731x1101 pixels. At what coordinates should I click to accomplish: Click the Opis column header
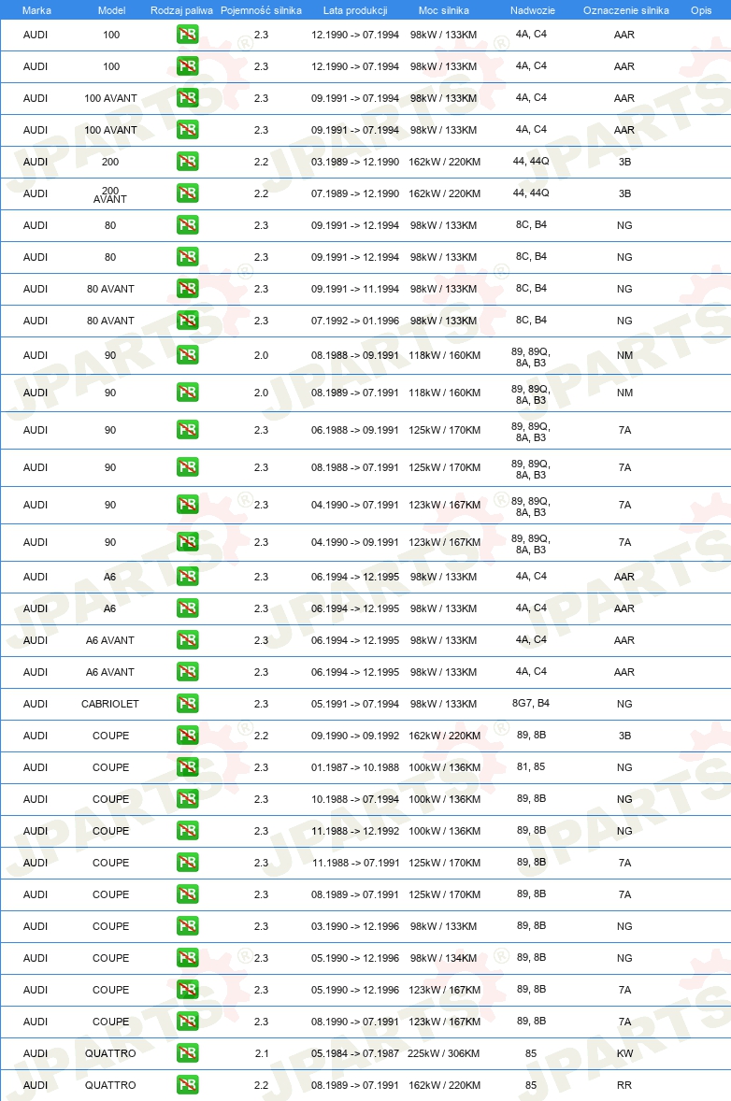pos(701,10)
